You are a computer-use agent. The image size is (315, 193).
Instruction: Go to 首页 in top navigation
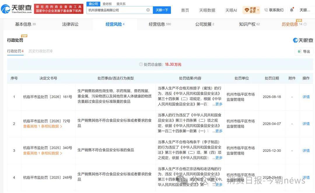(x=185, y=10)
